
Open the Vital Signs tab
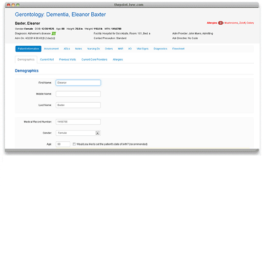(142, 49)
